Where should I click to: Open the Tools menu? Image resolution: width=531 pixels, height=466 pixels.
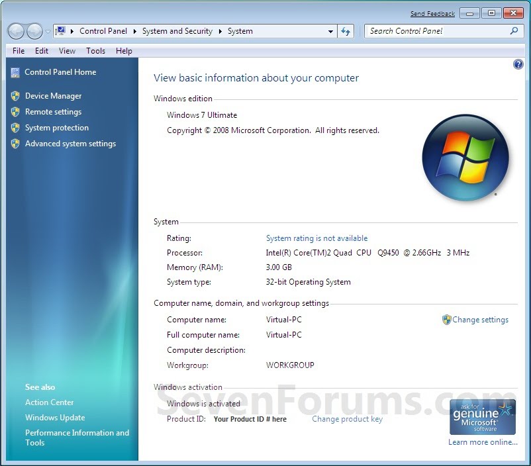tap(95, 51)
